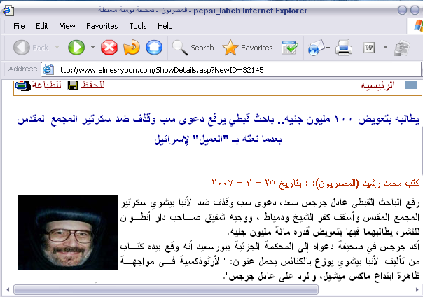The image size is (423, 297).
Task: Click the الرئيسية home link
Action: coord(377,85)
